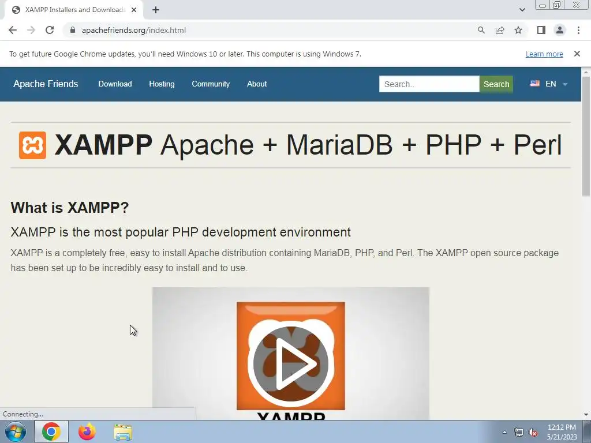Open the Chrome three-dot menu
The image size is (591, 443).
(x=578, y=30)
